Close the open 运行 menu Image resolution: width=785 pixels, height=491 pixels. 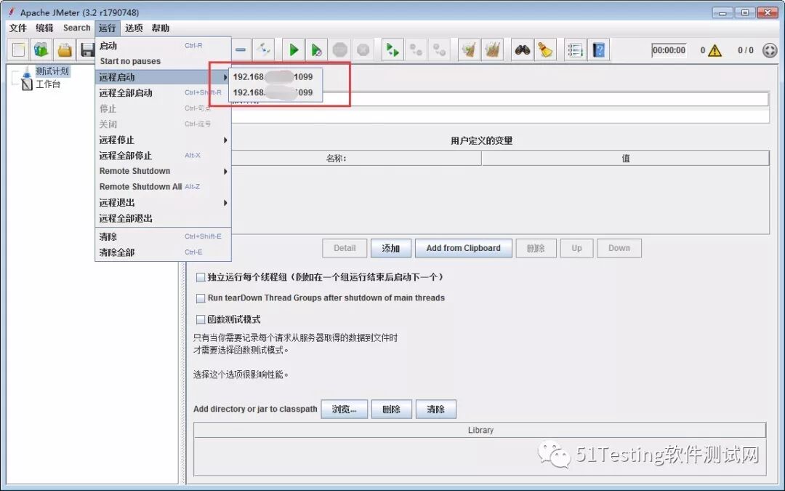pos(107,28)
